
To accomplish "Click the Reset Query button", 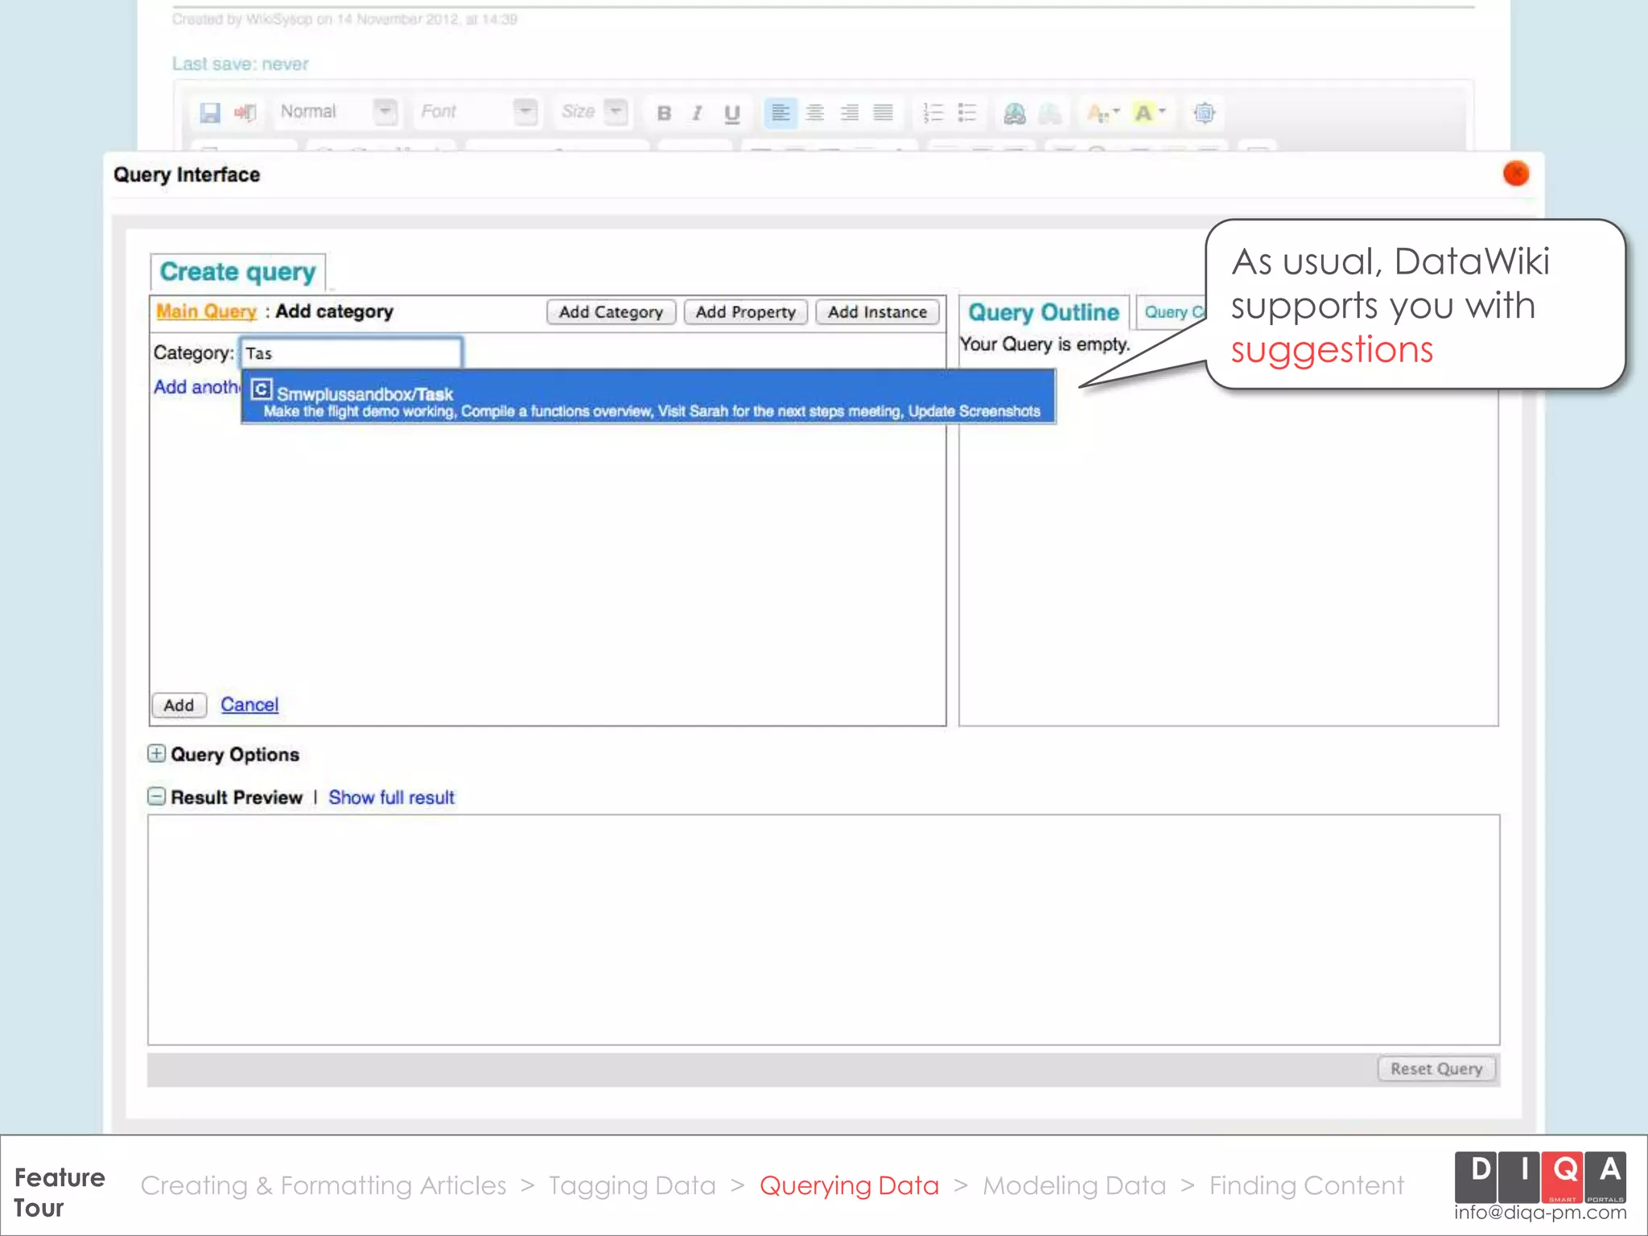I will (1436, 1069).
